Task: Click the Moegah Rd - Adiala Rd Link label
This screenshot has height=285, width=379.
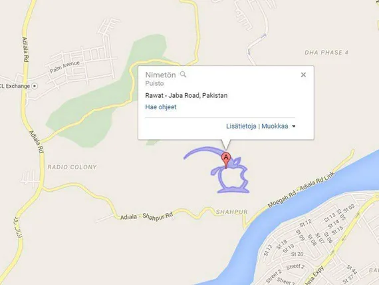Action: pos(301,190)
